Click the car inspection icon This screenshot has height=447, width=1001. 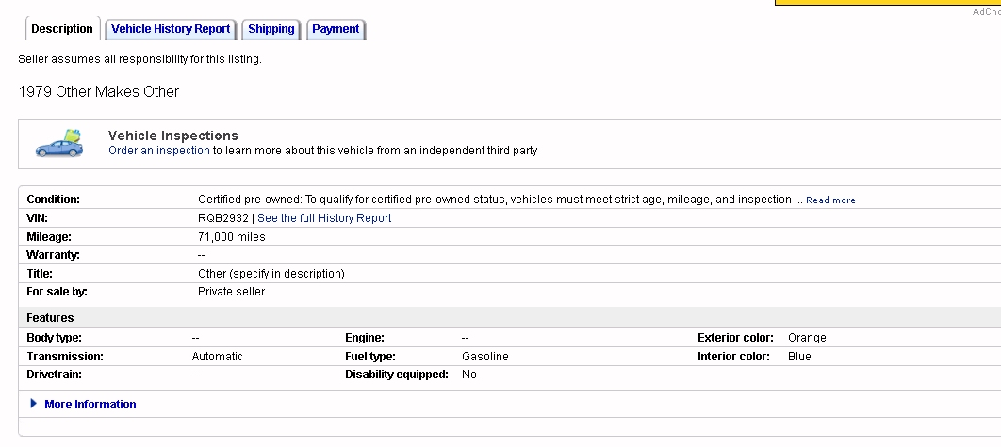click(58, 143)
